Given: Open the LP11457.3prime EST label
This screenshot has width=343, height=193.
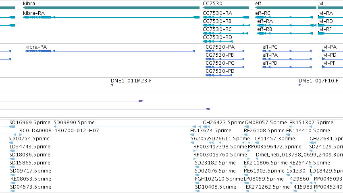Looking at the screenshot, I should coord(275,139).
